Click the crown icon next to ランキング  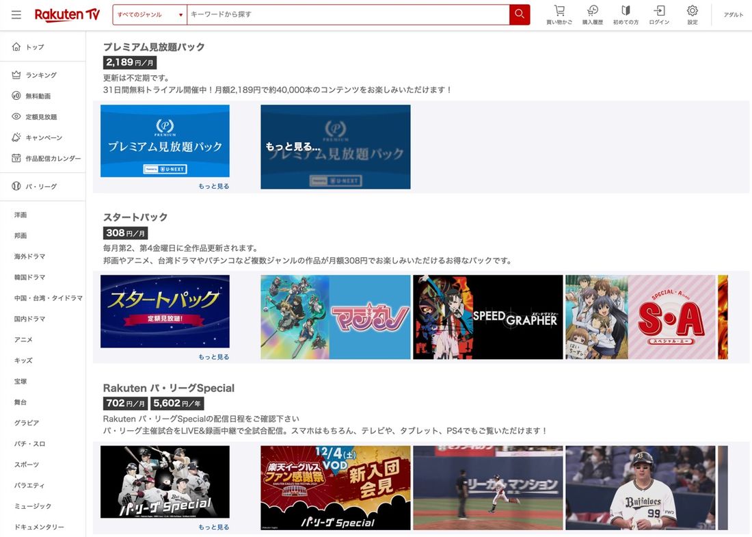point(16,75)
